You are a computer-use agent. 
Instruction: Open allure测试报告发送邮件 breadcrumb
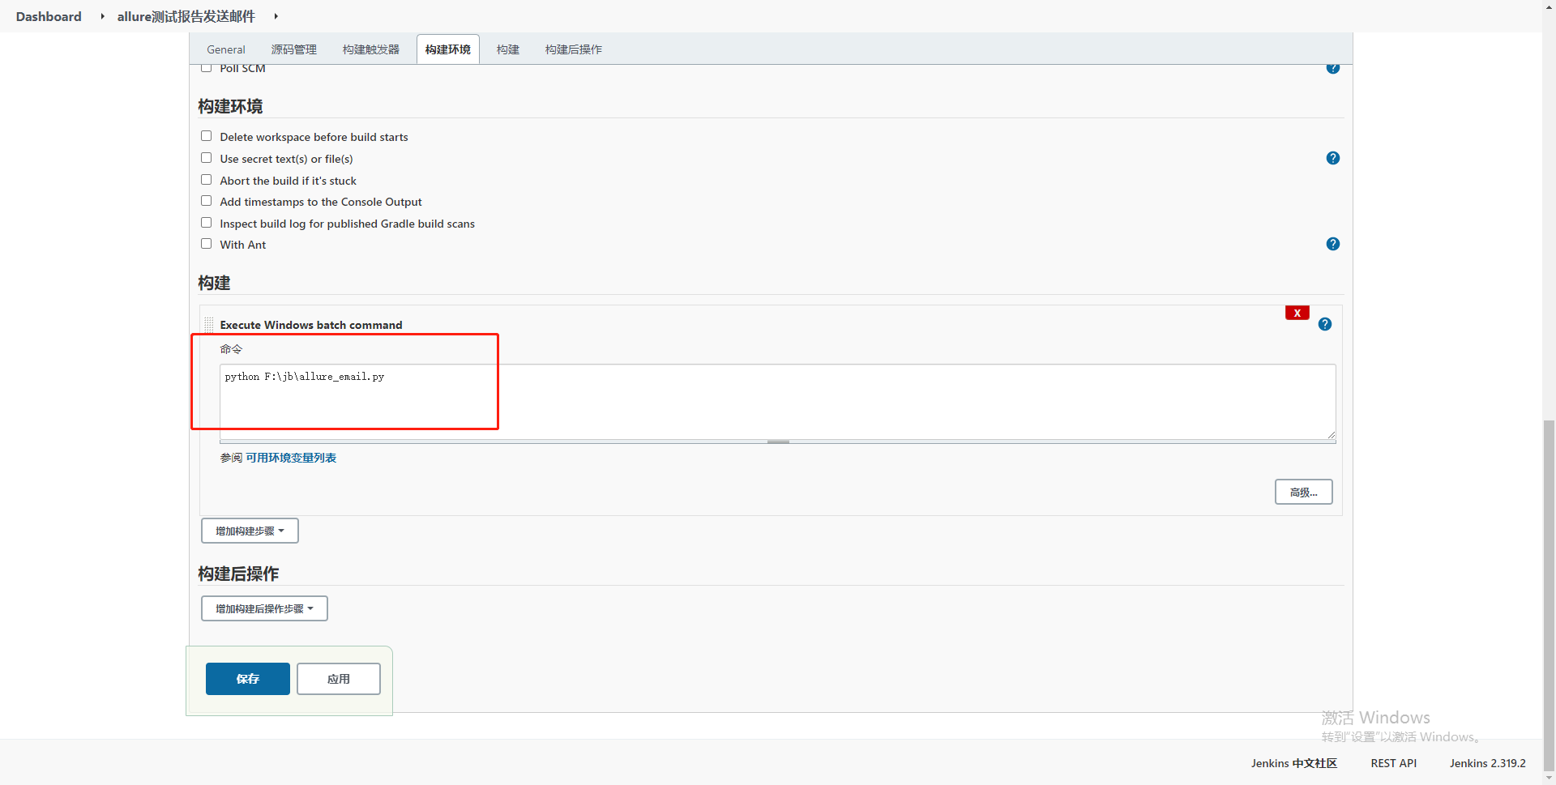(186, 16)
